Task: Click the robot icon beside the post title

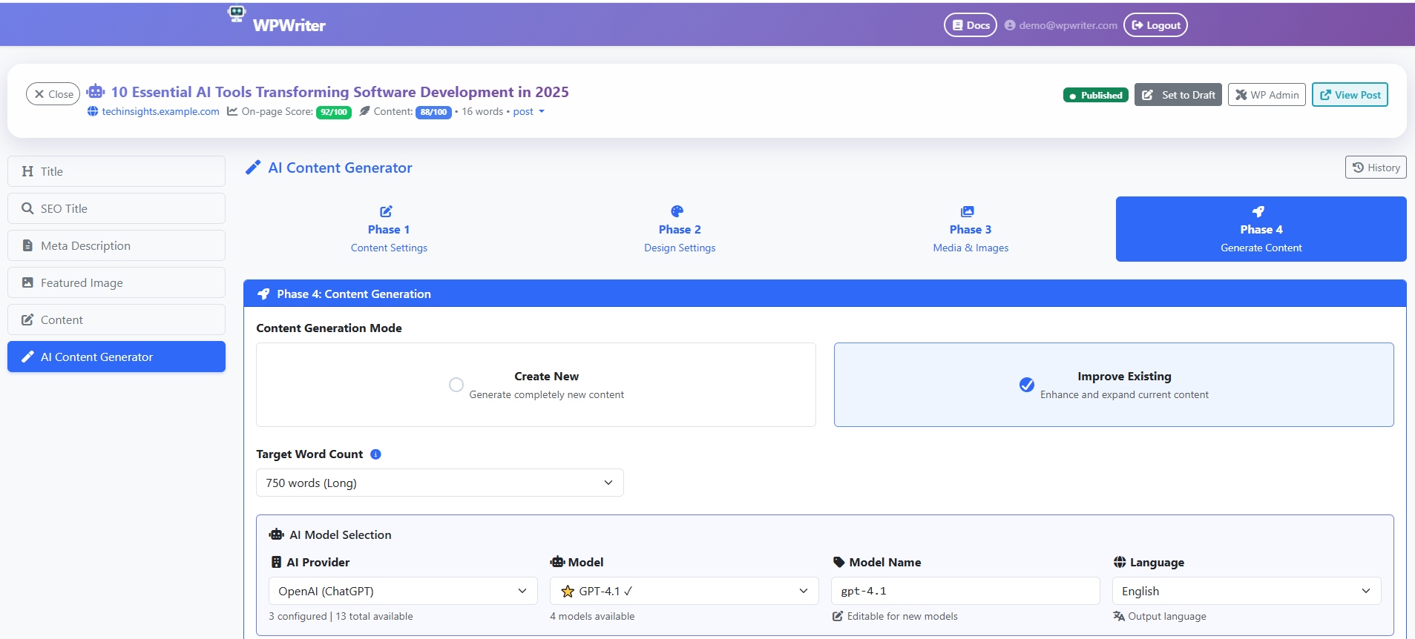Action: pyautogui.click(x=96, y=91)
